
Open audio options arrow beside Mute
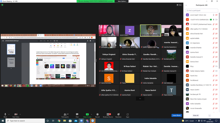(9, 114)
